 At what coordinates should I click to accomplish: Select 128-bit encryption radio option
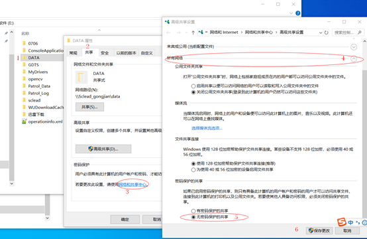coord(193,163)
